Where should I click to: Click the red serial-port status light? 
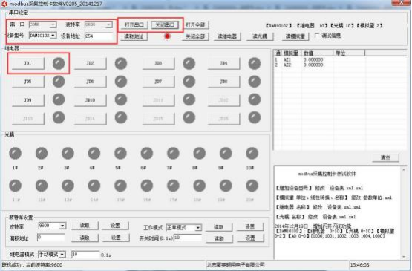(x=167, y=36)
